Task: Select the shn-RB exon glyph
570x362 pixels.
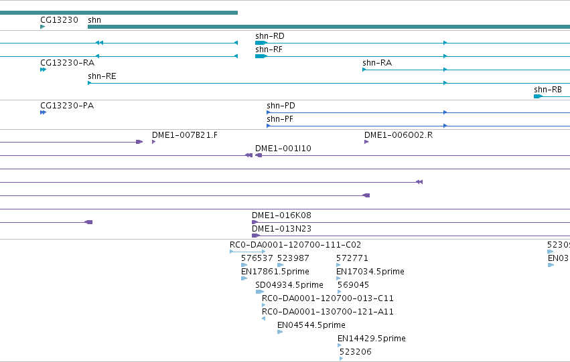Action: pos(538,96)
